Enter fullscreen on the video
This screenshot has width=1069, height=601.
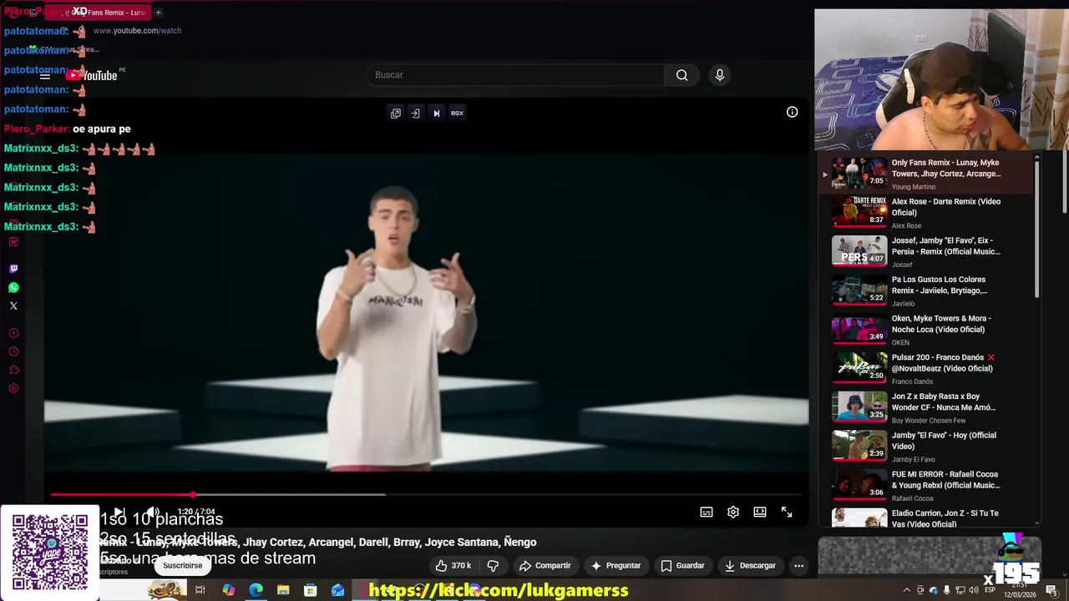[787, 512]
